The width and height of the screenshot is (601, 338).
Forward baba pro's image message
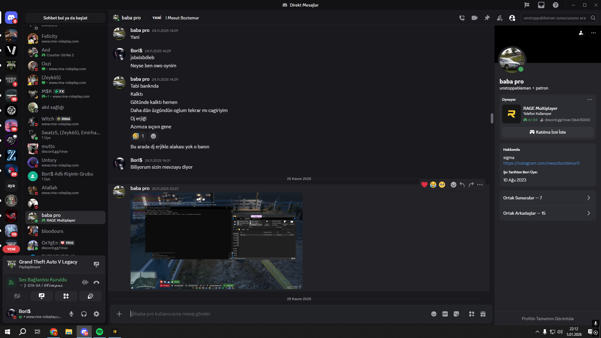[x=471, y=185]
